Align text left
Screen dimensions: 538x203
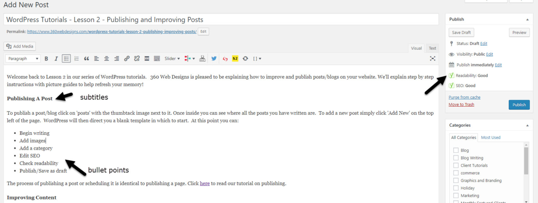(x=96, y=58)
